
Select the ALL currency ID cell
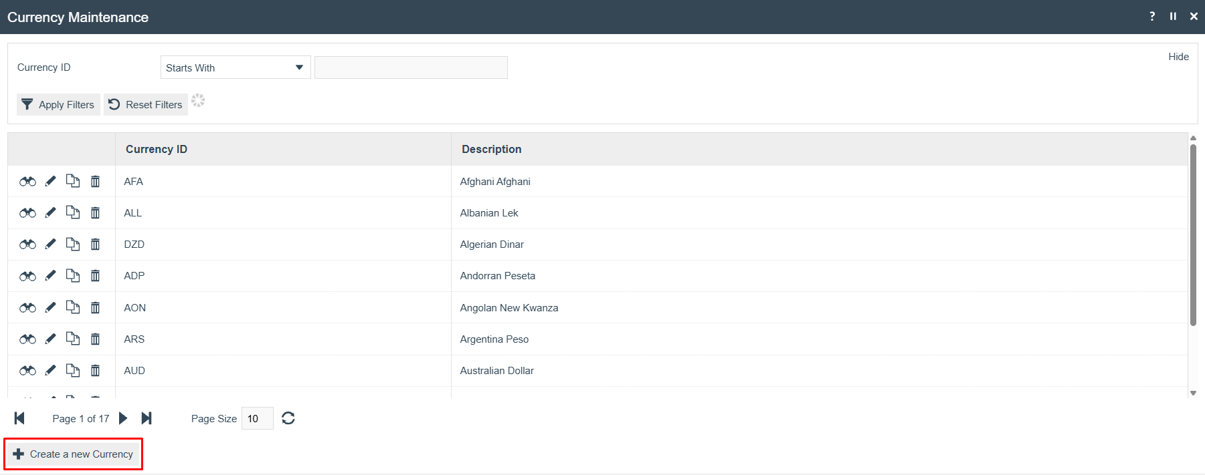pos(284,213)
